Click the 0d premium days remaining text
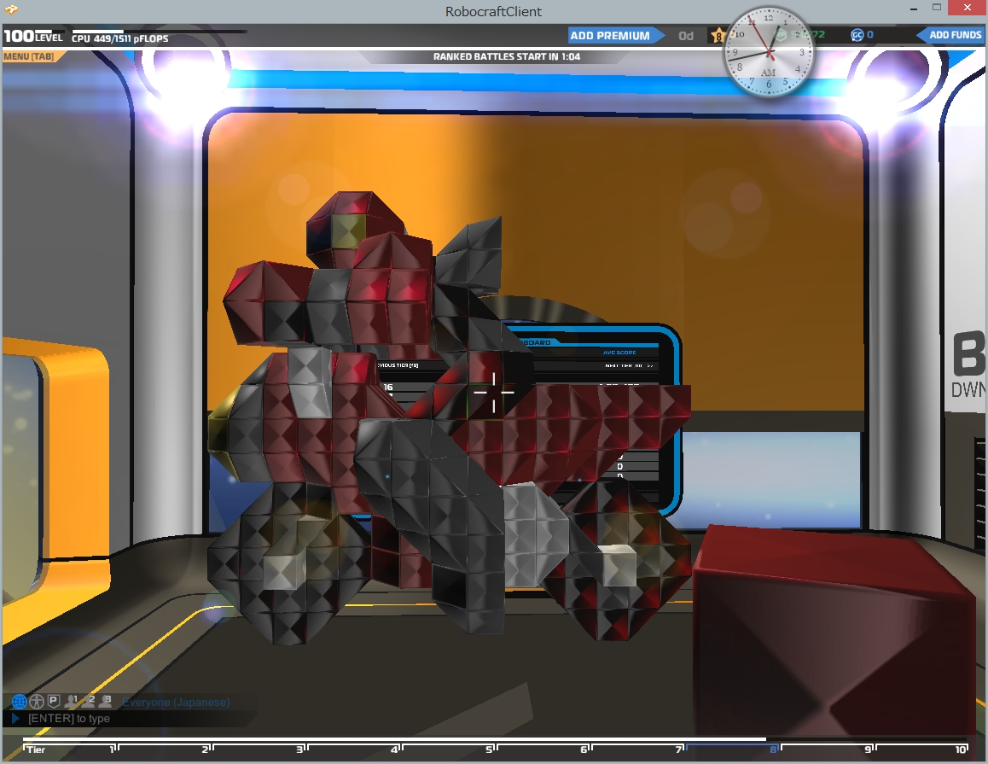988x764 pixels. coord(686,36)
